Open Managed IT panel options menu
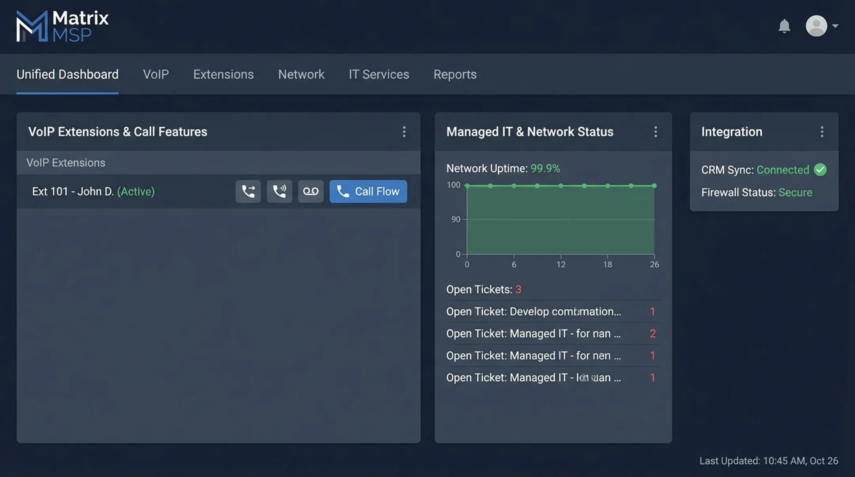 point(655,132)
